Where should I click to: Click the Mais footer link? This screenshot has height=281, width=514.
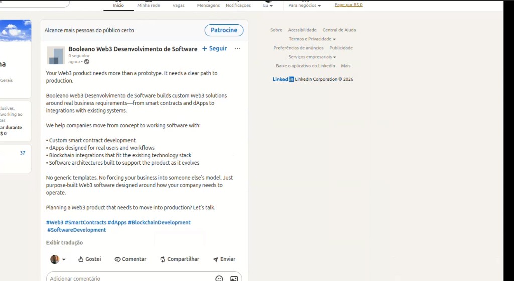(x=345, y=66)
